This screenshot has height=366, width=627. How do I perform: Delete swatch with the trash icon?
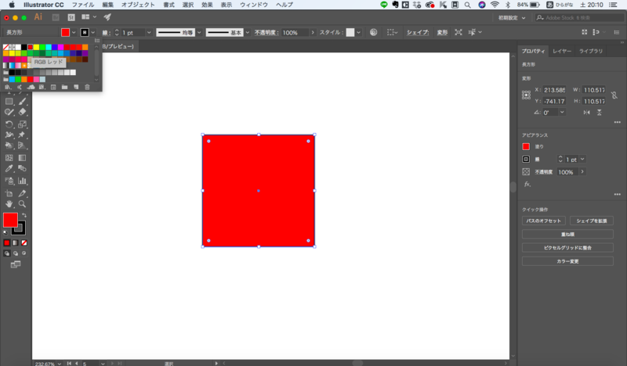pos(87,87)
